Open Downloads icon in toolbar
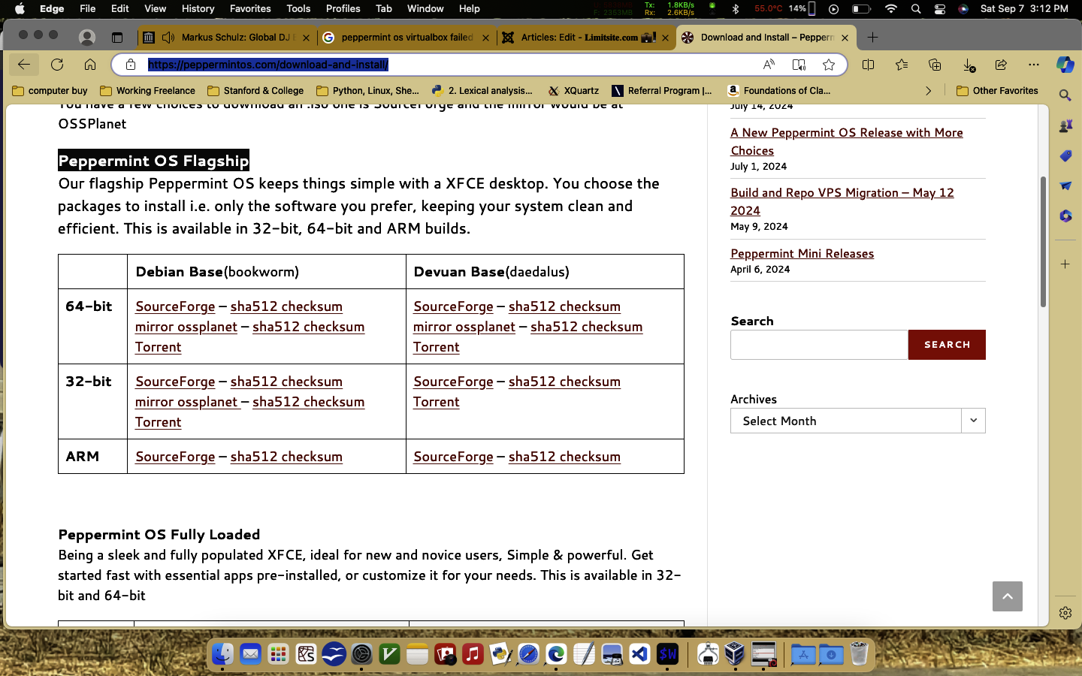The image size is (1082, 676). 968,65
